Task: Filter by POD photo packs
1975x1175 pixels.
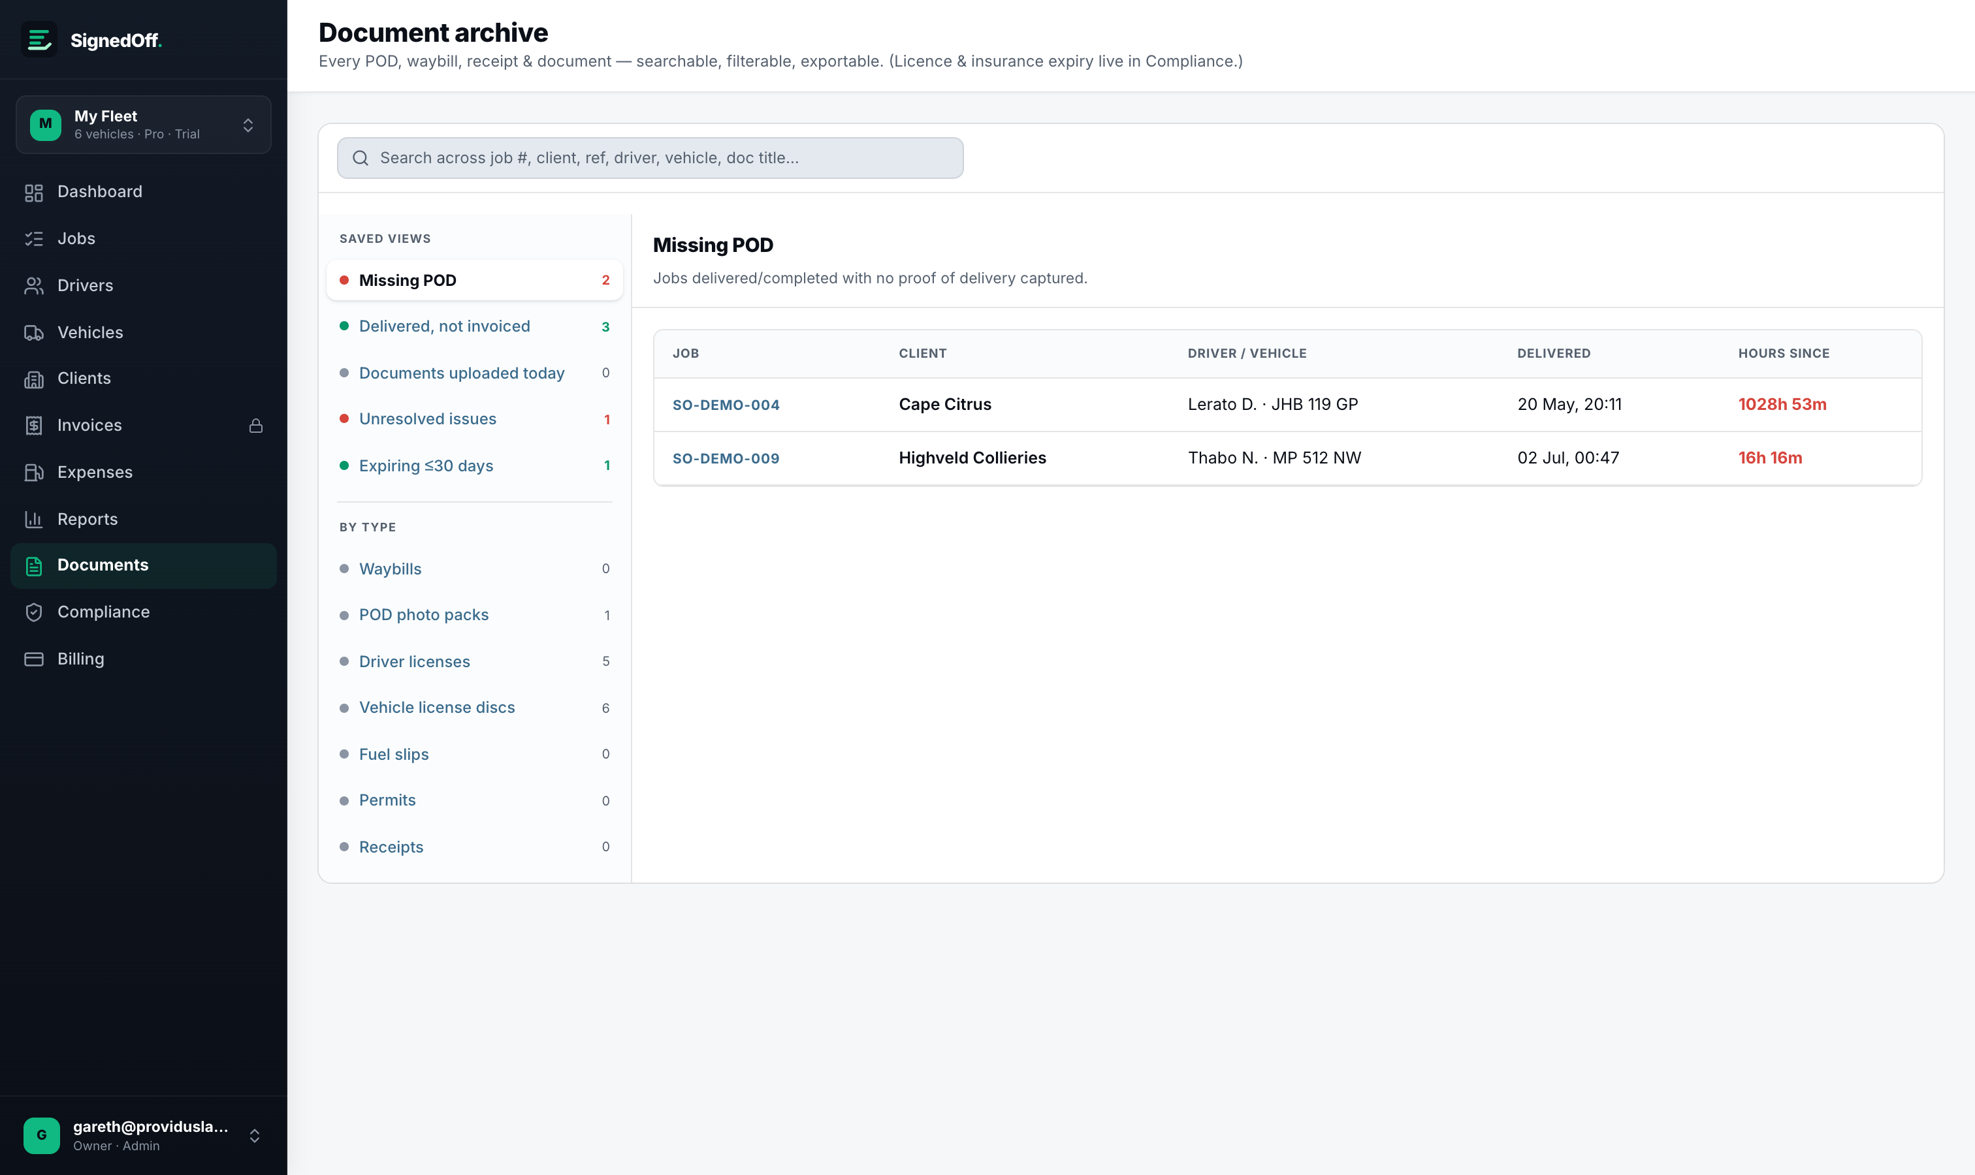Action: pyautogui.click(x=475, y=615)
